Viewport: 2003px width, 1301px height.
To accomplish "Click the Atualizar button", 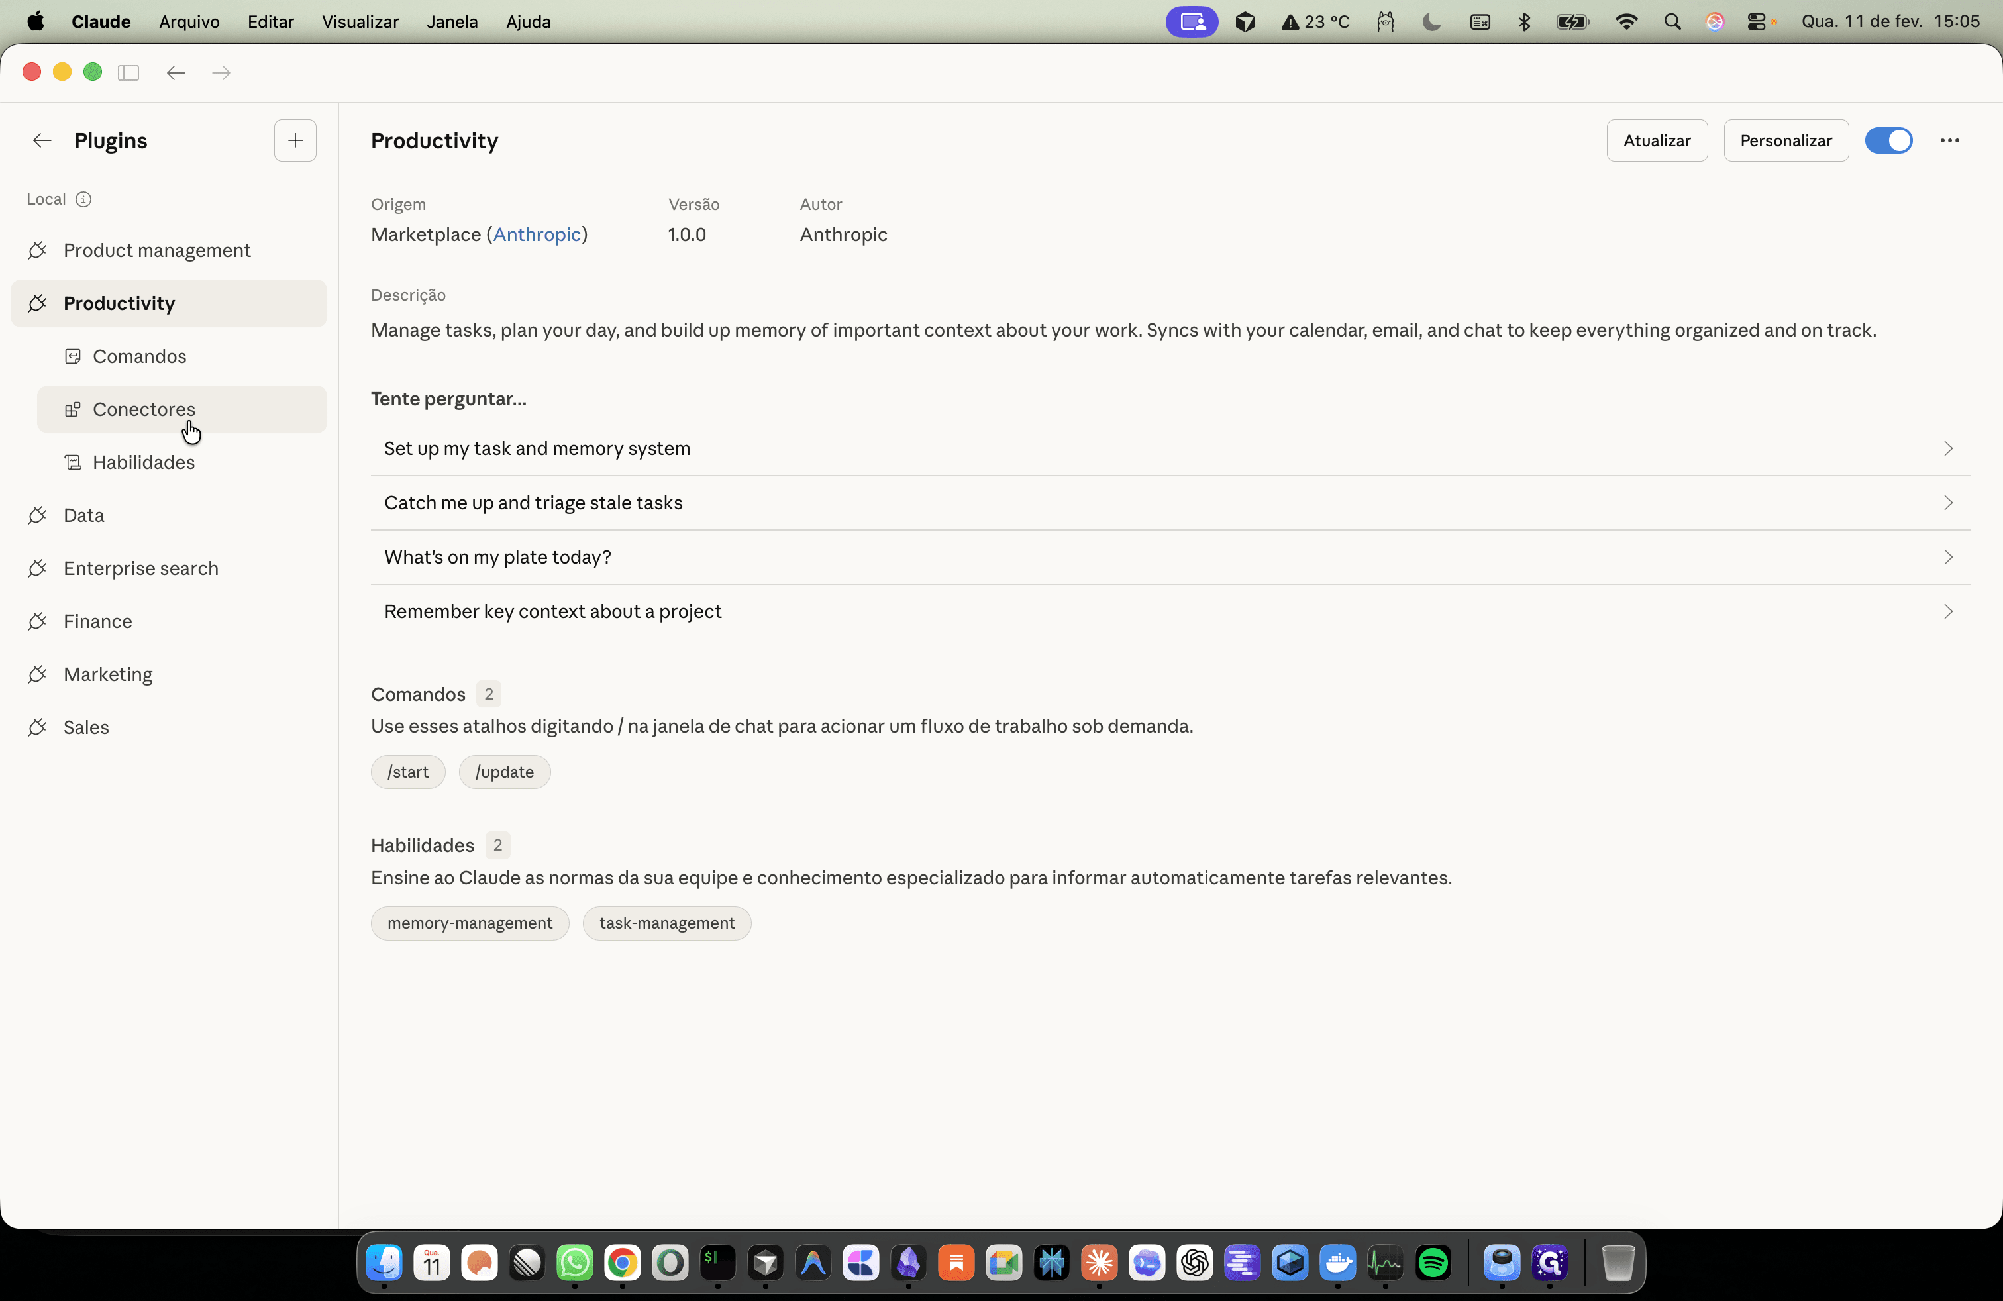I will (x=1657, y=140).
